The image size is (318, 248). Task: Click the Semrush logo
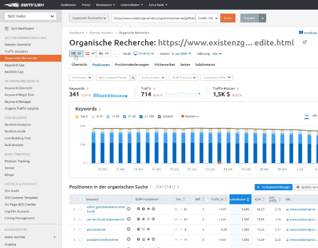[24, 5]
